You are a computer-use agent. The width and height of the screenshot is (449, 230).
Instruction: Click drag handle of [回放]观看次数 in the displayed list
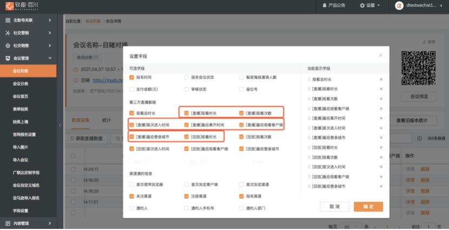(309, 157)
